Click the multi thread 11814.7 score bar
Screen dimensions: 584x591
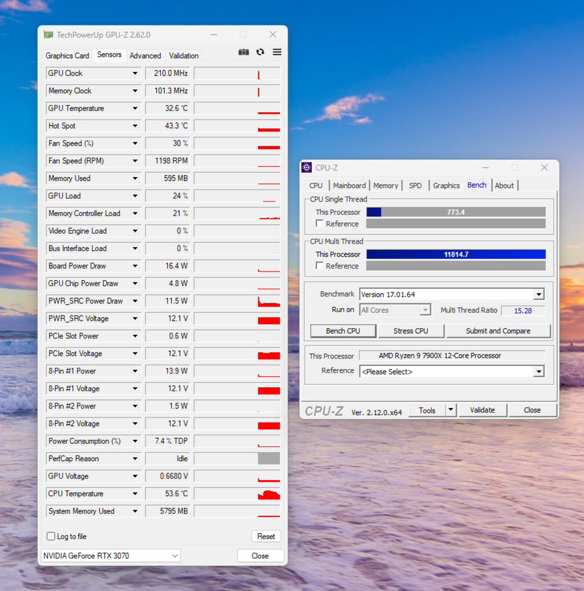point(456,254)
